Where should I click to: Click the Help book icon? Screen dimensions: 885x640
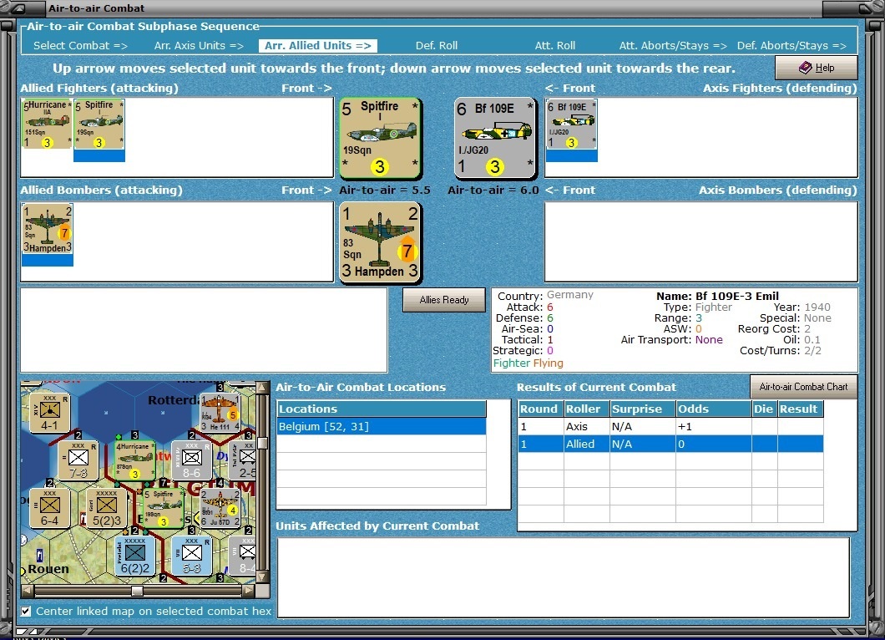[806, 67]
